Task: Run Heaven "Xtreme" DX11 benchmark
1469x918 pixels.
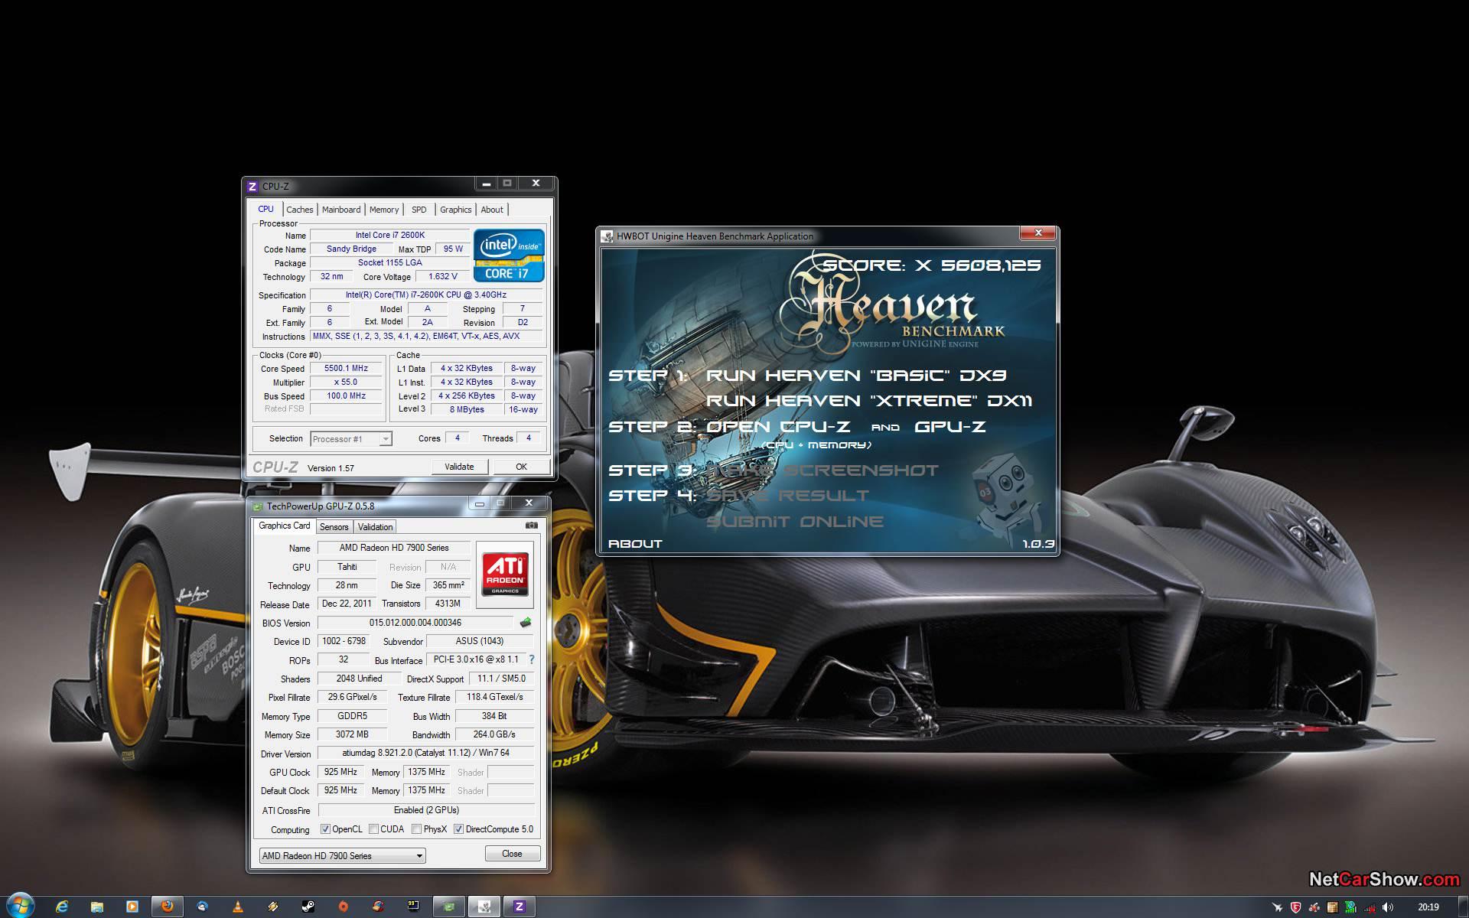Action: tap(869, 401)
